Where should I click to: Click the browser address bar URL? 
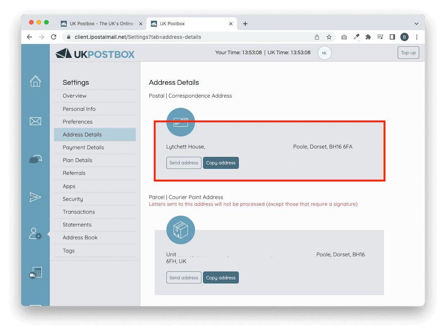[x=138, y=37]
